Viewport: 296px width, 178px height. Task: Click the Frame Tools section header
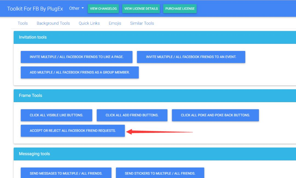point(155,96)
